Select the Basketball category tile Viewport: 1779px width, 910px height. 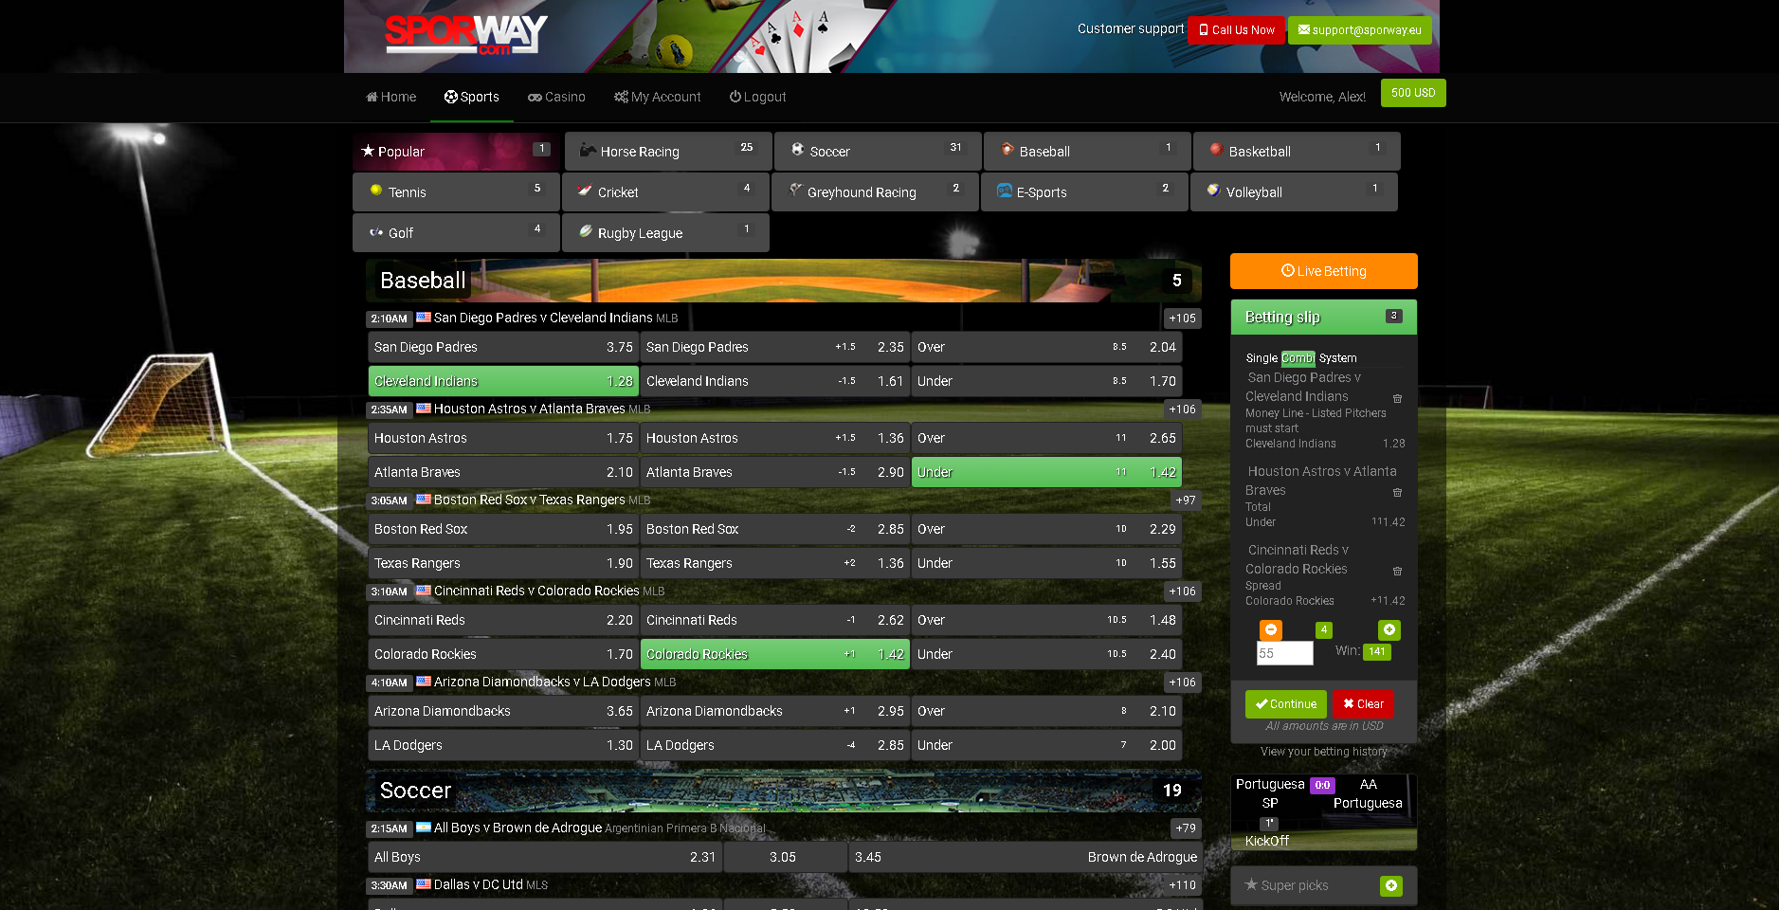[1297, 152]
